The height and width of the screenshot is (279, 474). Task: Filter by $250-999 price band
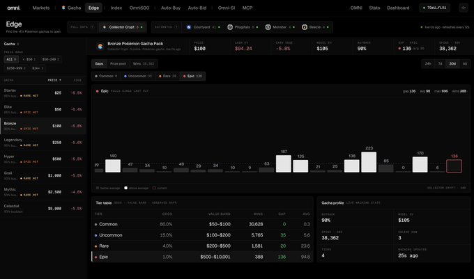(16, 68)
